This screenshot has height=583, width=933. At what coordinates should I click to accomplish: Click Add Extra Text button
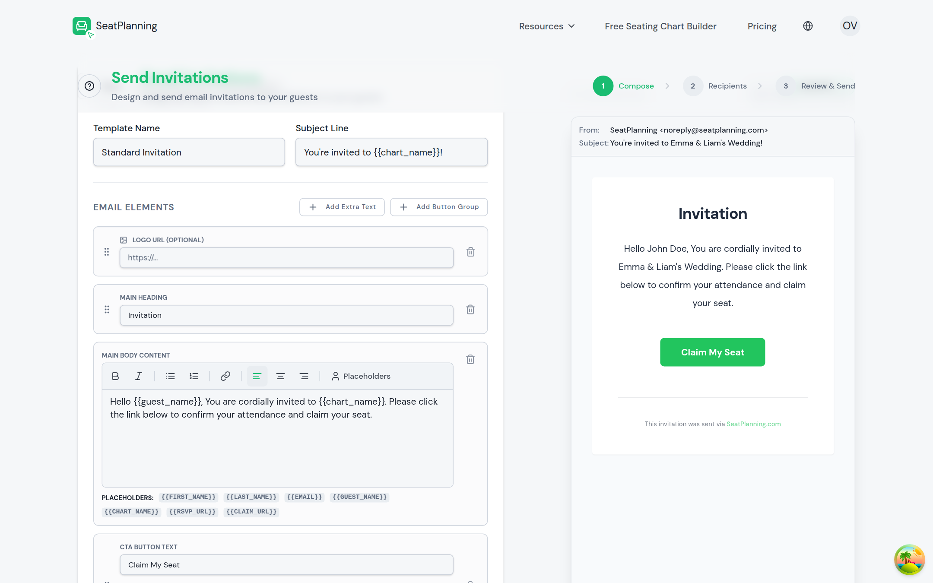(342, 207)
